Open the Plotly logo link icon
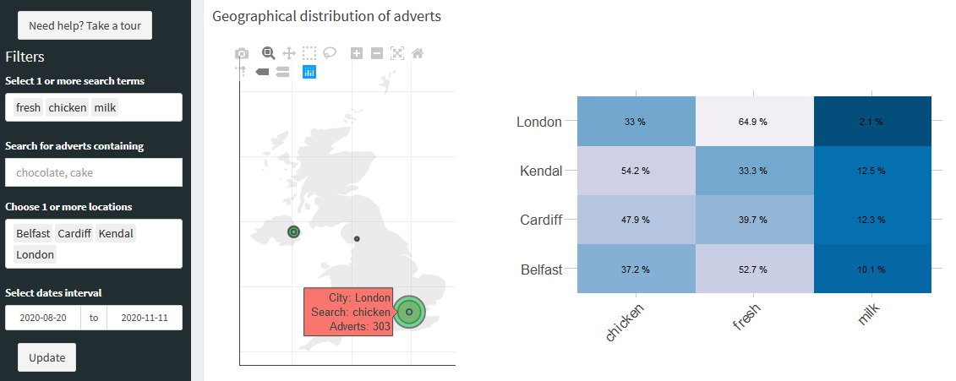The image size is (956, 381). click(309, 72)
